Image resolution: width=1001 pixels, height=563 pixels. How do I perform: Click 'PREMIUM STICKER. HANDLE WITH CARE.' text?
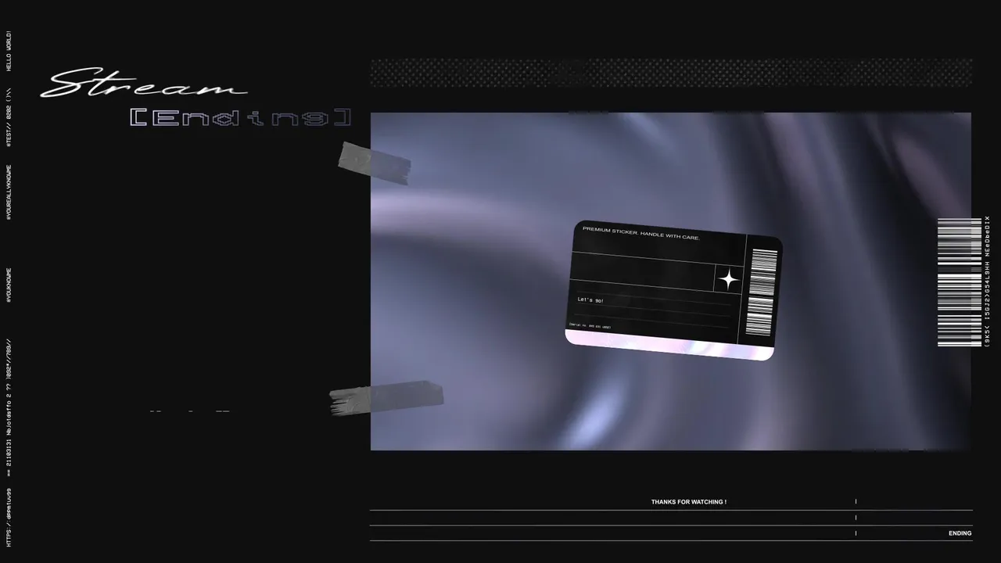[x=641, y=232]
